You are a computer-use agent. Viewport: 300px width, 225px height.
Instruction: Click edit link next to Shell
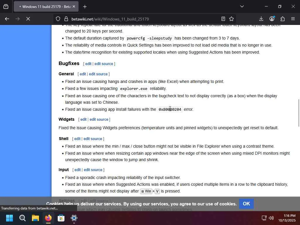[x=77, y=139]
